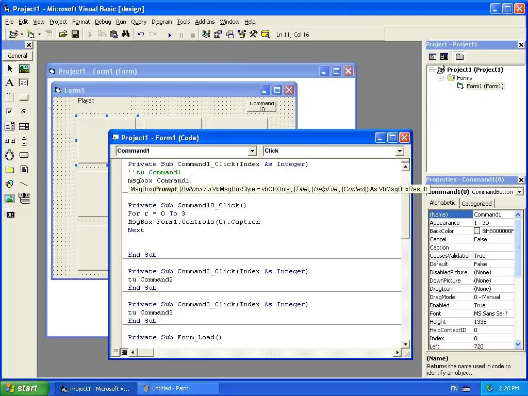Select the Data control tool
Viewport: 528px width, 396px height.
point(24,199)
